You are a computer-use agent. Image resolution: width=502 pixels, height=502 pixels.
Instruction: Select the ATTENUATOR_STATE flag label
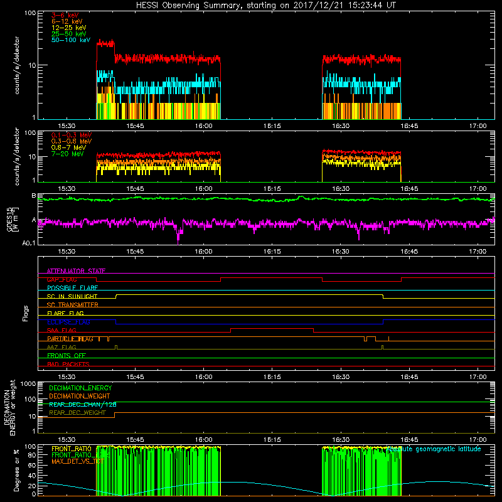pyautogui.click(x=76, y=271)
